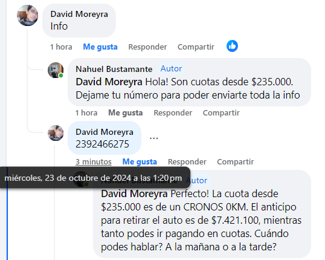
Task: Open the 1 hora timestamp on Info comment
Action: 61,47
